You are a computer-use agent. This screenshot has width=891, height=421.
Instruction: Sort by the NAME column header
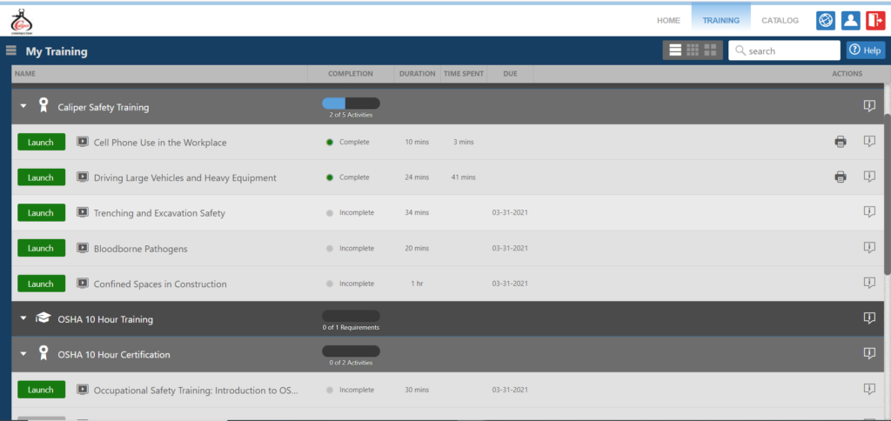24,74
